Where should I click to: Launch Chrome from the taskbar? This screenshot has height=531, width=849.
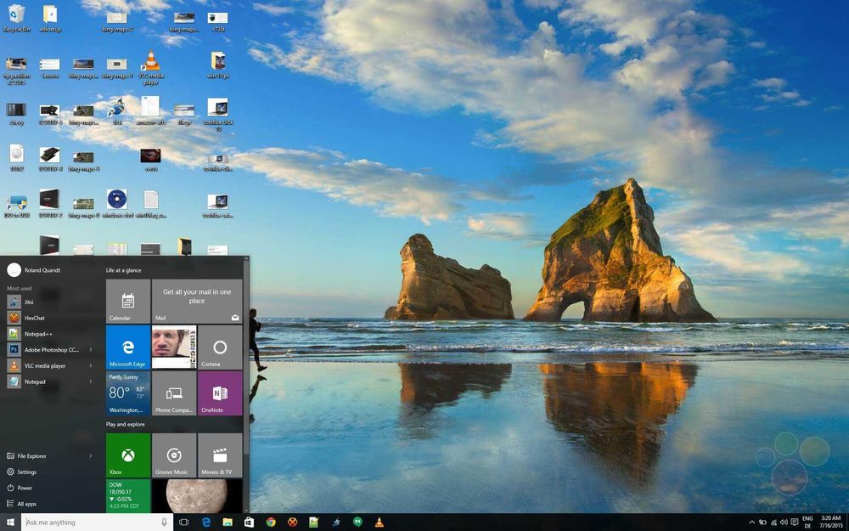pos(271,523)
